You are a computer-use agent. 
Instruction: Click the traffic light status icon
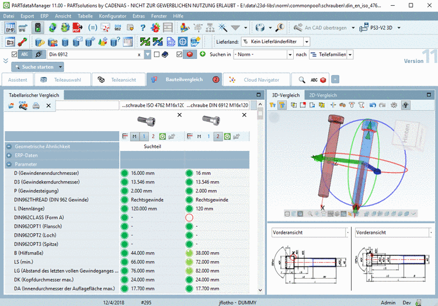click(x=38, y=28)
